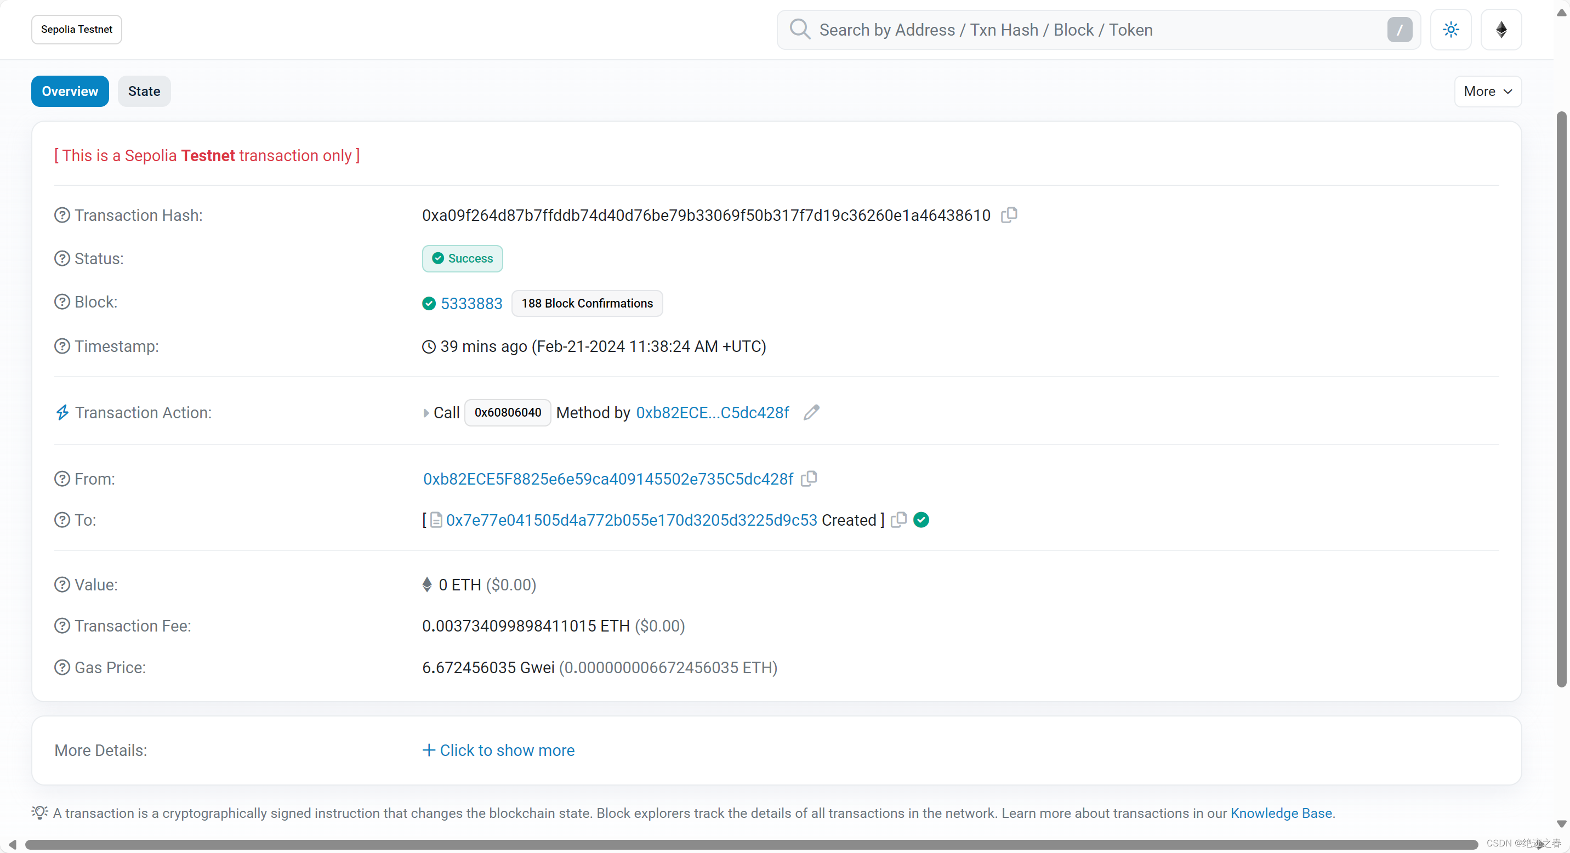Open block 5333883 link
This screenshot has height=853, width=1570.
tap(471, 303)
